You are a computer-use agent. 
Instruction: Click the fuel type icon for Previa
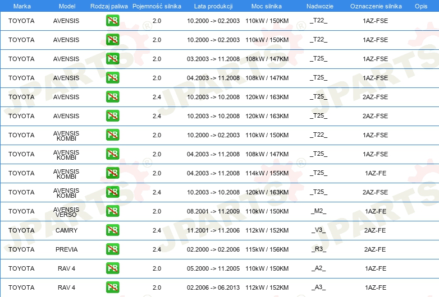pos(112,249)
